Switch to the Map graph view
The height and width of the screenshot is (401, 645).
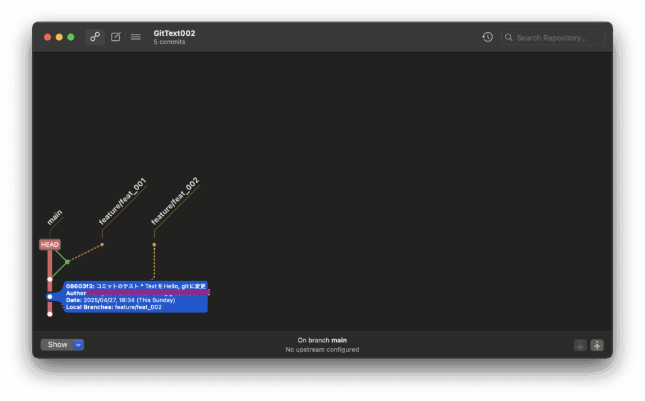click(95, 37)
